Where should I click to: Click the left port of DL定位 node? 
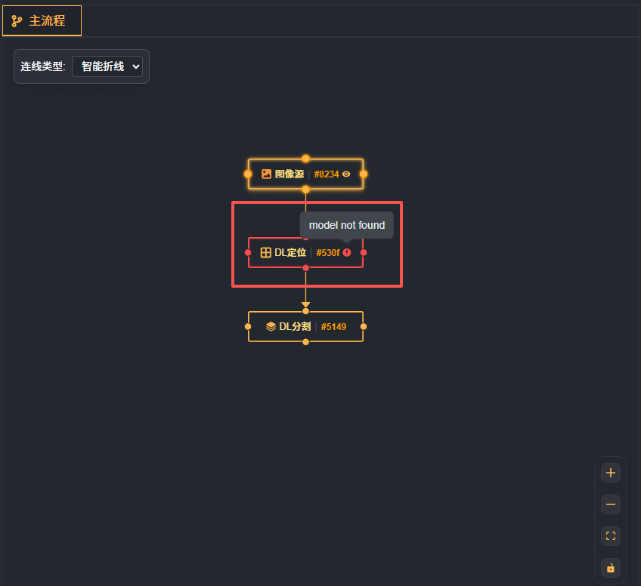pos(248,252)
